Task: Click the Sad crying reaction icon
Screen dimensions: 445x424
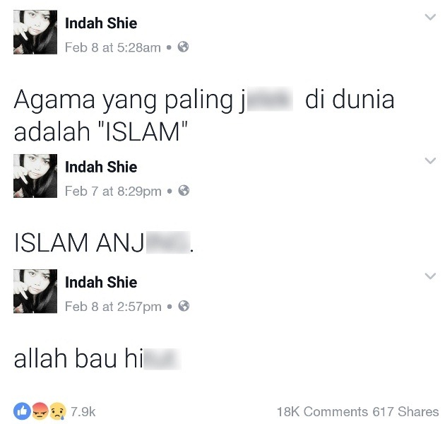Action: tap(58, 411)
